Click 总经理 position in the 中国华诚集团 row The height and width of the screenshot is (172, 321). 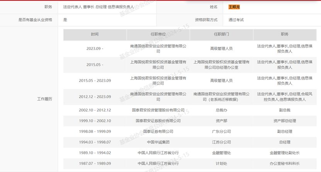[x=285, y=142]
